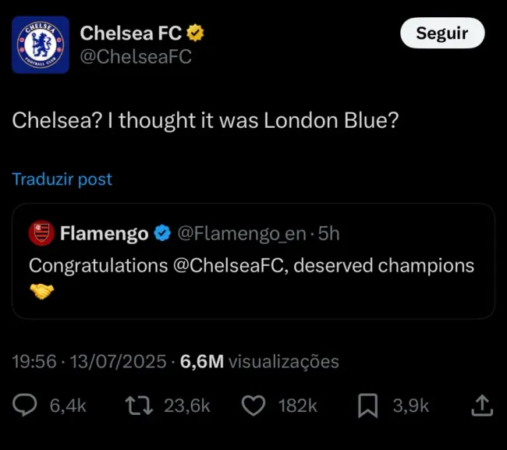The width and height of the screenshot is (507, 450).
Task: Click the reply speech bubble icon
Action: [x=26, y=405]
